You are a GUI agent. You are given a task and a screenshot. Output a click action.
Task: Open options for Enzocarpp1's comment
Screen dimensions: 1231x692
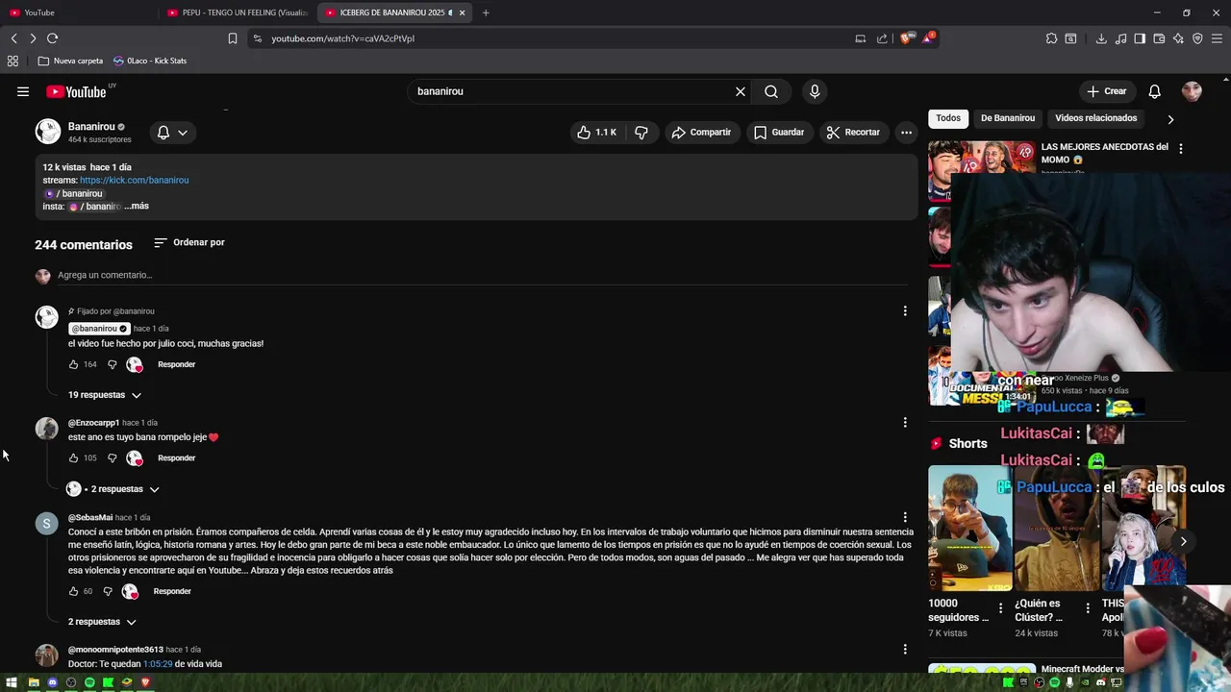tap(904, 422)
